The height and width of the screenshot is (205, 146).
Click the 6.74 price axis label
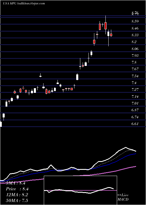pos(135,117)
